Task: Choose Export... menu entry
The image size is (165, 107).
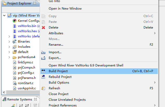Action: tap(99, 58)
